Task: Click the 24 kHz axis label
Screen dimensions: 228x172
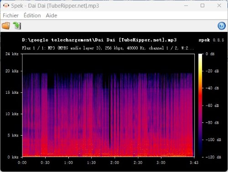Action: click(12, 54)
